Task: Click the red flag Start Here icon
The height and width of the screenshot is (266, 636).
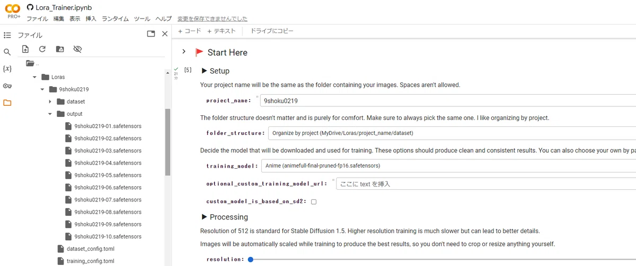Action: 199,52
